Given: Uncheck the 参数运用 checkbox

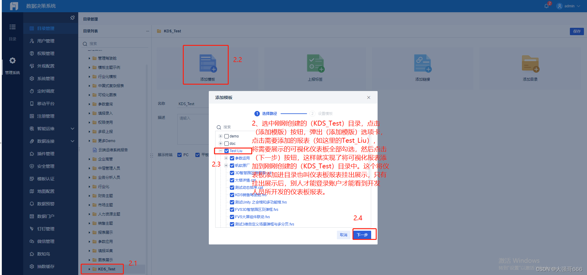Looking at the screenshot, I should [232, 158].
